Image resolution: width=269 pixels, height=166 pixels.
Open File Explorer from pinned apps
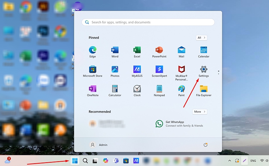pyautogui.click(x=204, y=91)
